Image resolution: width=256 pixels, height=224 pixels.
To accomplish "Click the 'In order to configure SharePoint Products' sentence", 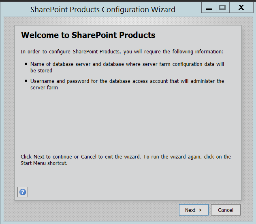I will (x=122, y=52).
